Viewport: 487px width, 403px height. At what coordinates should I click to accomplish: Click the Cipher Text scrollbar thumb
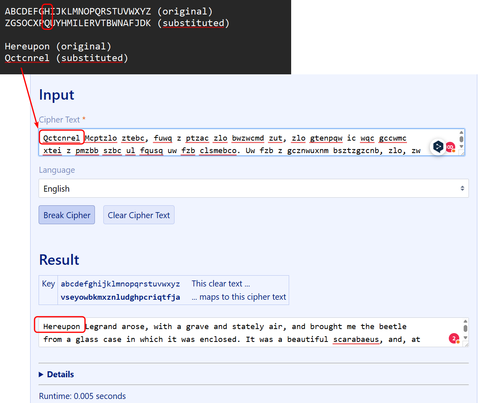461,139
